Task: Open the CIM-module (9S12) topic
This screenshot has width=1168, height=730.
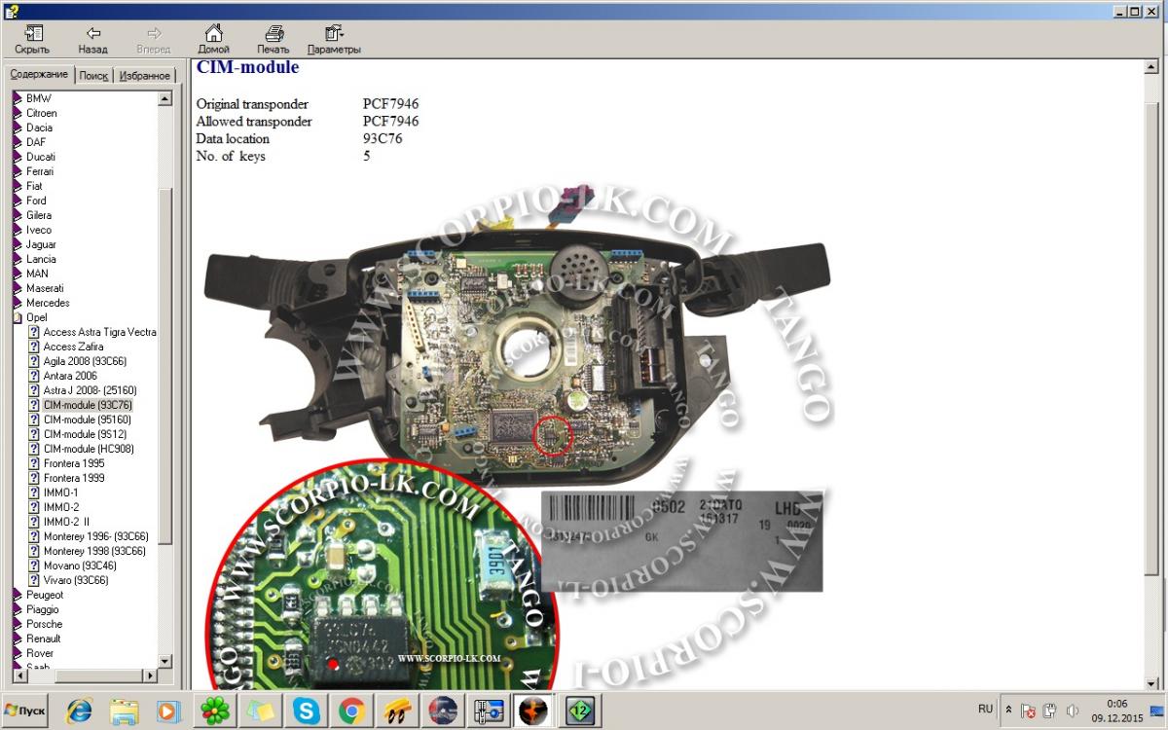Action: [x=85, y=434]
